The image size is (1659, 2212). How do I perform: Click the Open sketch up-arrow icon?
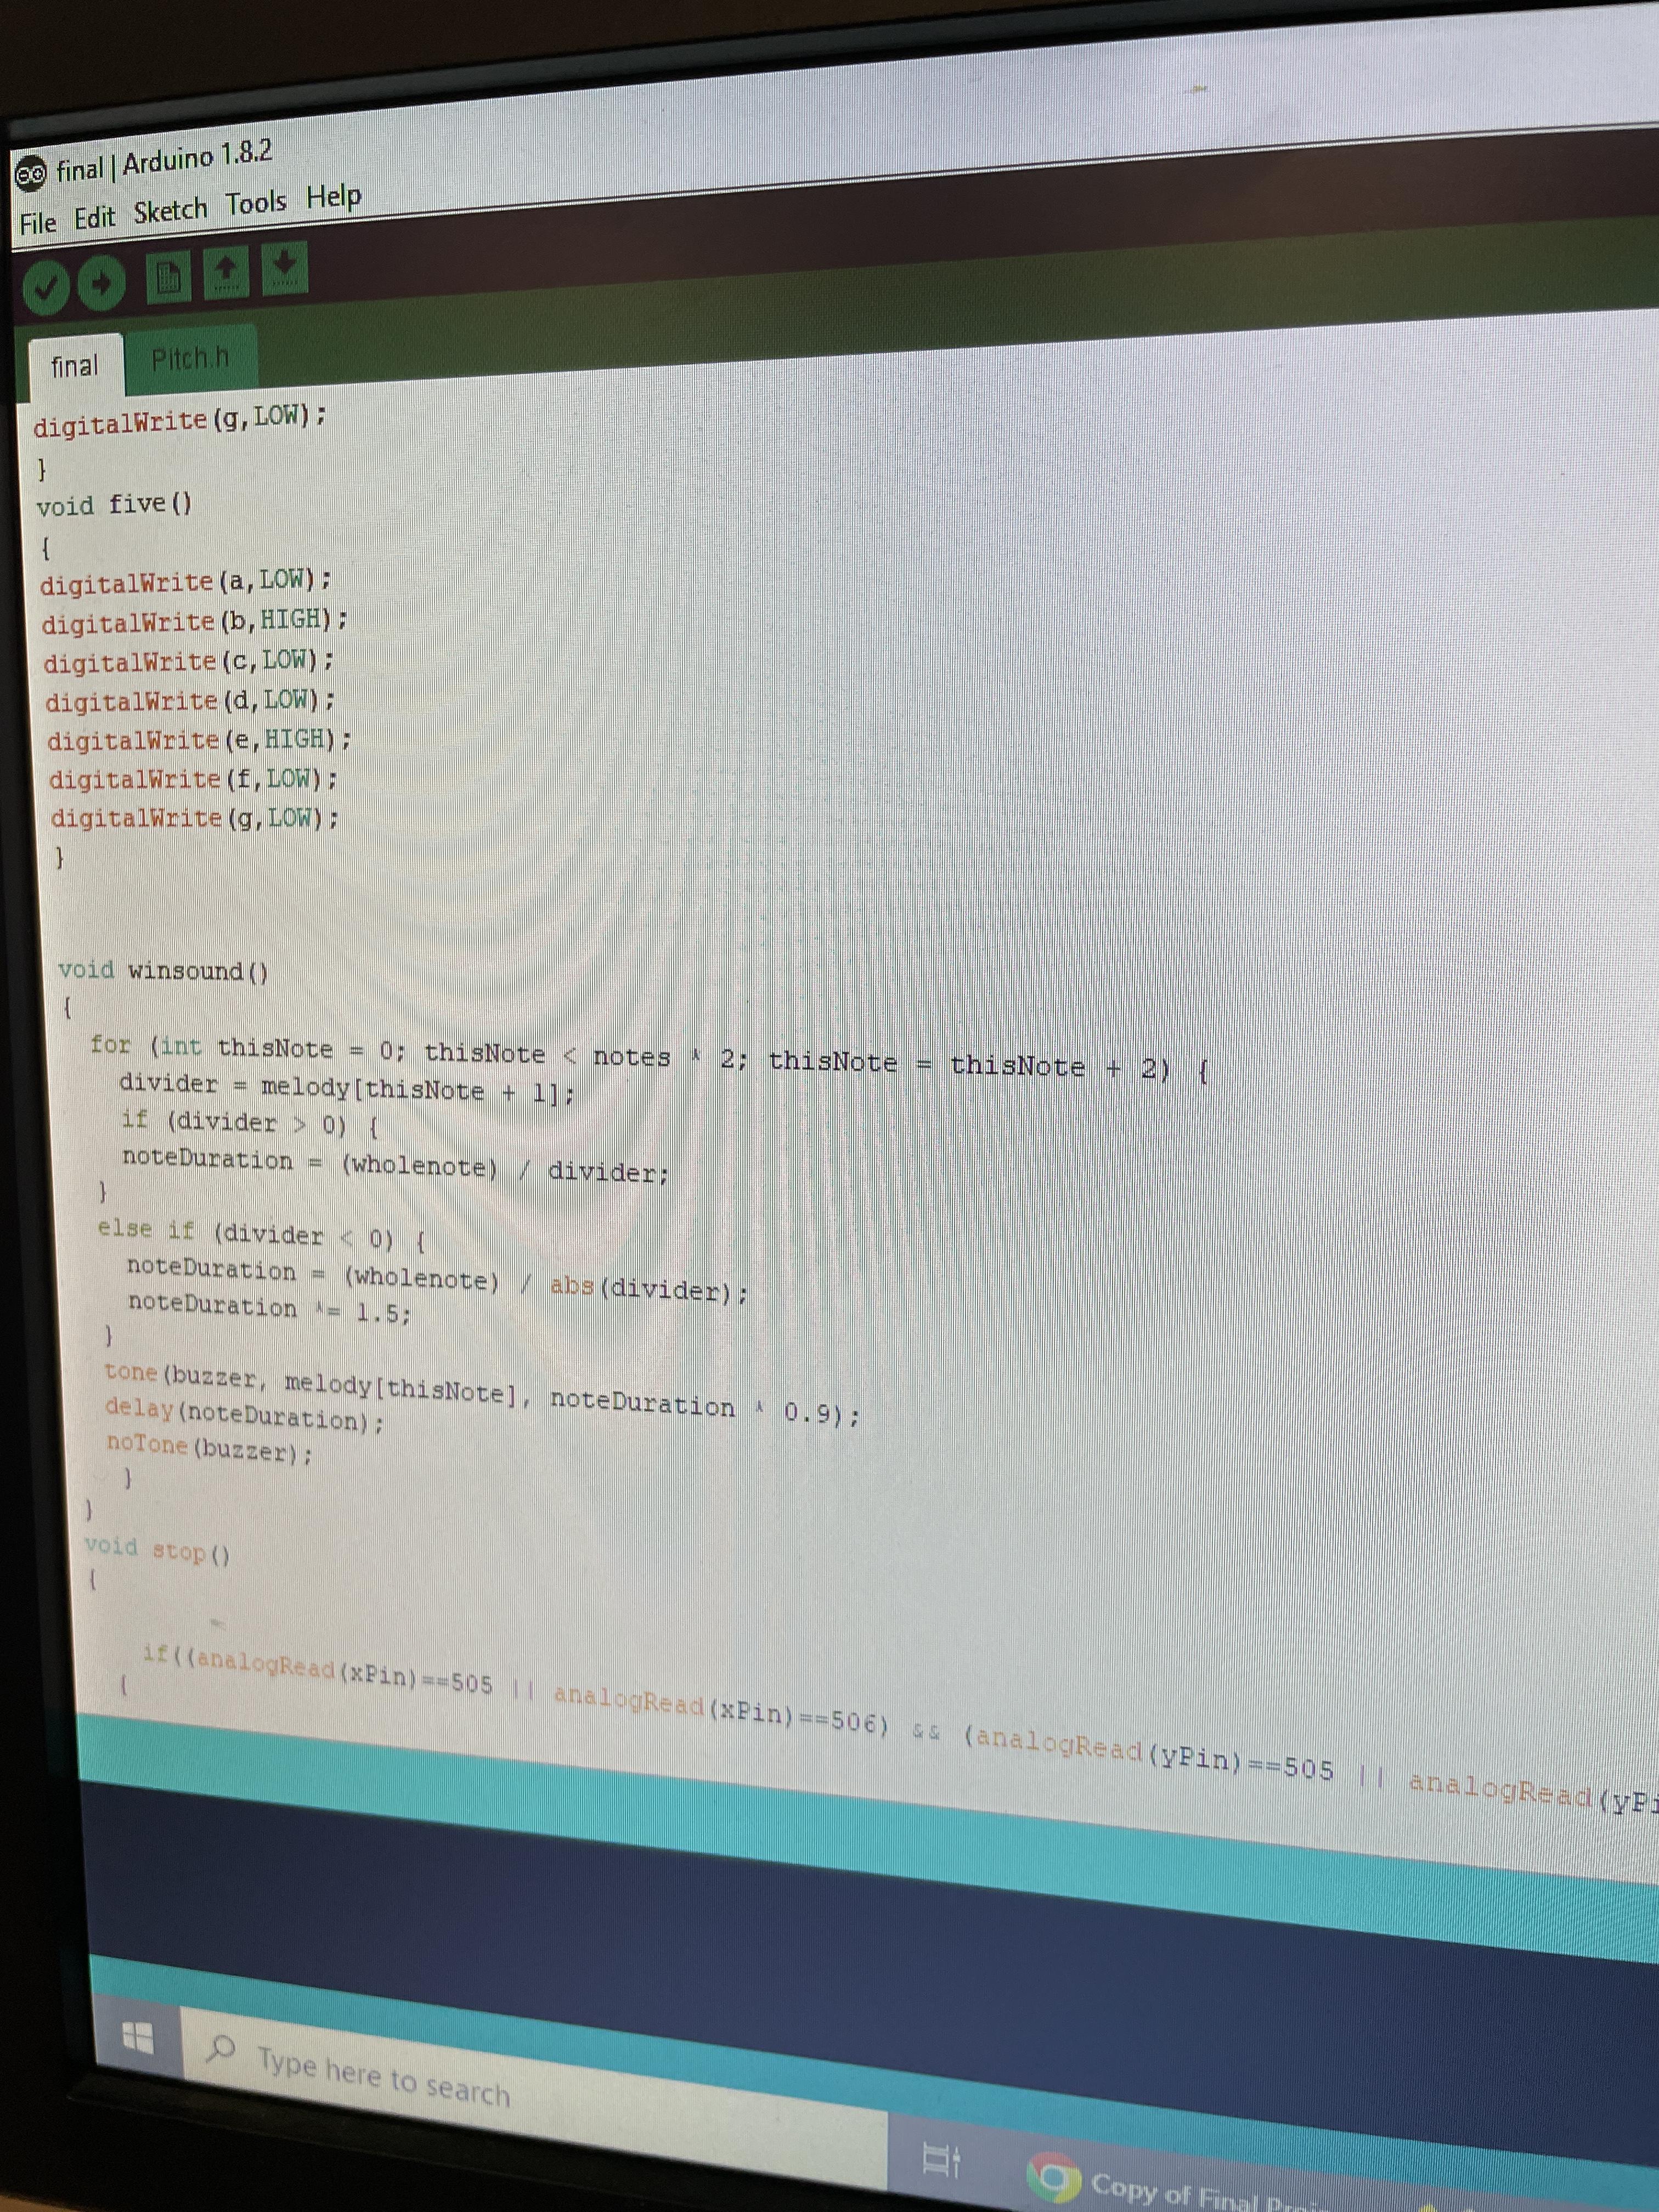[226, 272]
